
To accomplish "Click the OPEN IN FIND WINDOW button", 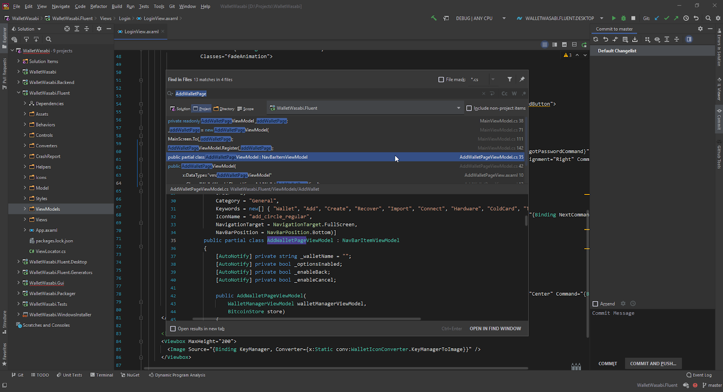I will (x=495, y=329).
